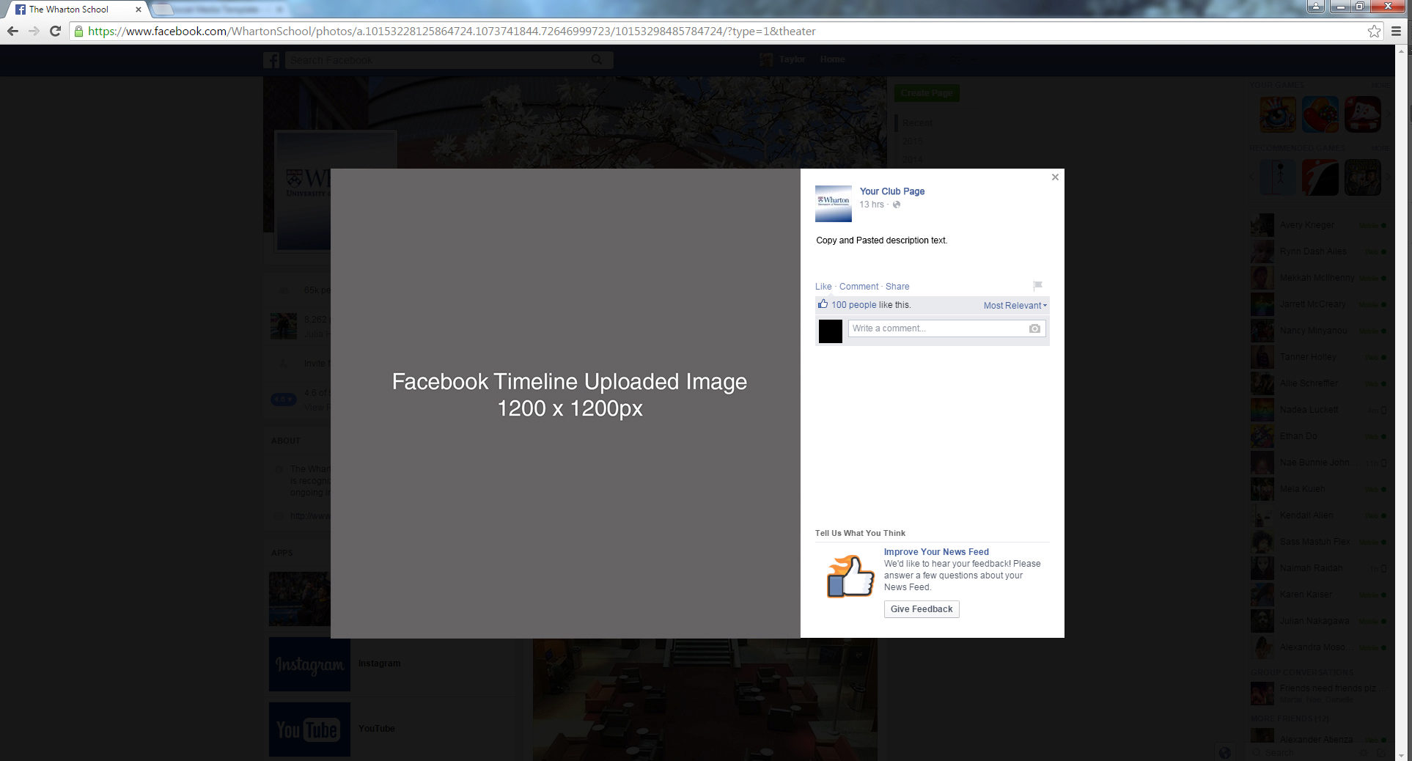The height and width of the screenshot is (761, 1412).
Task: Open the red game icon in Your Games
Action: (x=1363, y=114)
